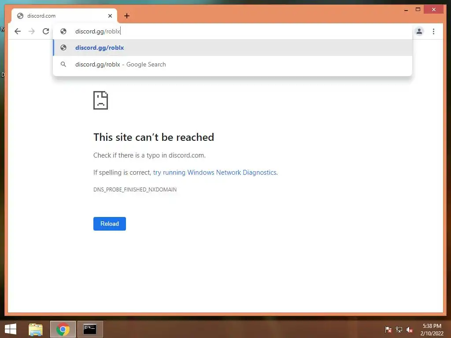Open the Chrome profile avatar icon
The height and width of the screenshot is (338, 451).
point(419,31)
